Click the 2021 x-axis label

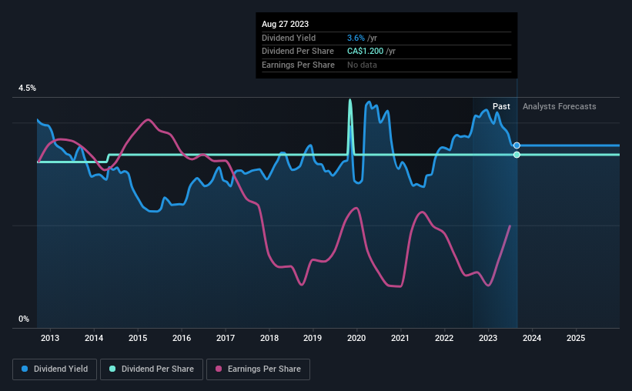[400, 338]
